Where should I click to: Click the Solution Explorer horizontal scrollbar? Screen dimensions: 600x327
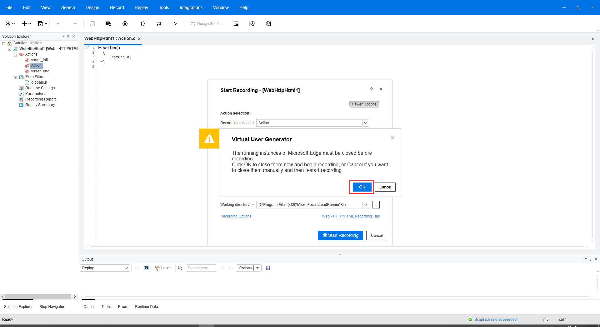coord(38,297)
